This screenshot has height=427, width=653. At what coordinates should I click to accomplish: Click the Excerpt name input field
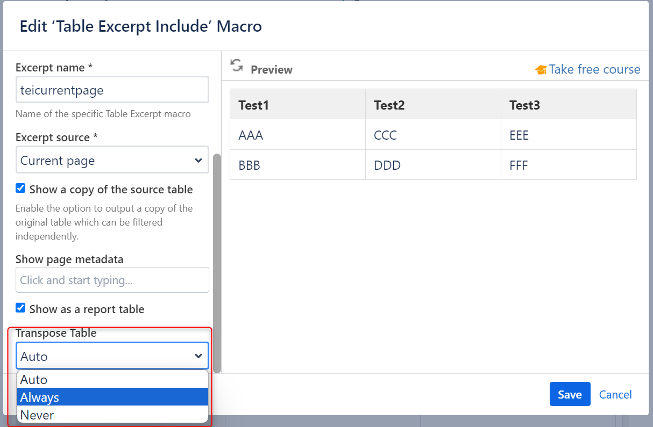(x=112, y=90)
